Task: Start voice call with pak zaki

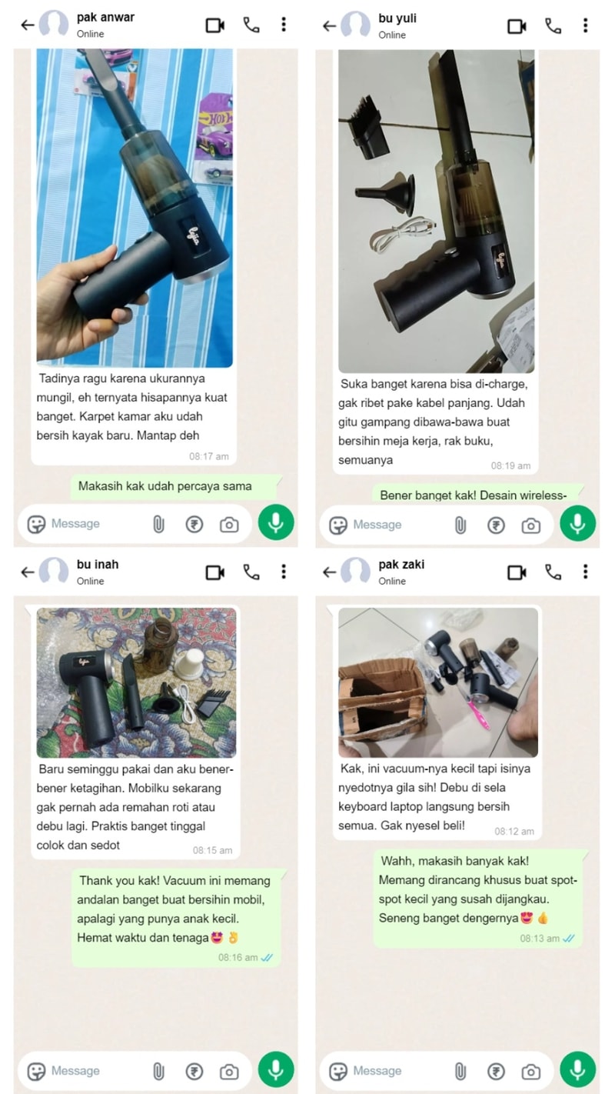Action: pyautogui.click(x=553, y=572)
